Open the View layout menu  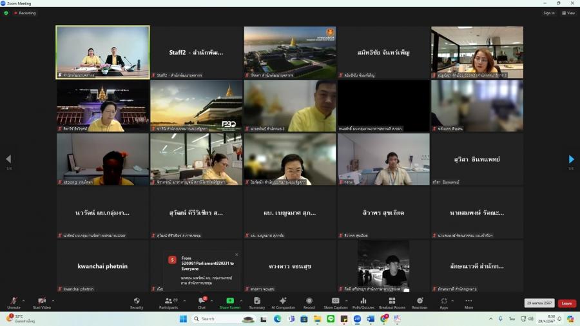point(568,13)
